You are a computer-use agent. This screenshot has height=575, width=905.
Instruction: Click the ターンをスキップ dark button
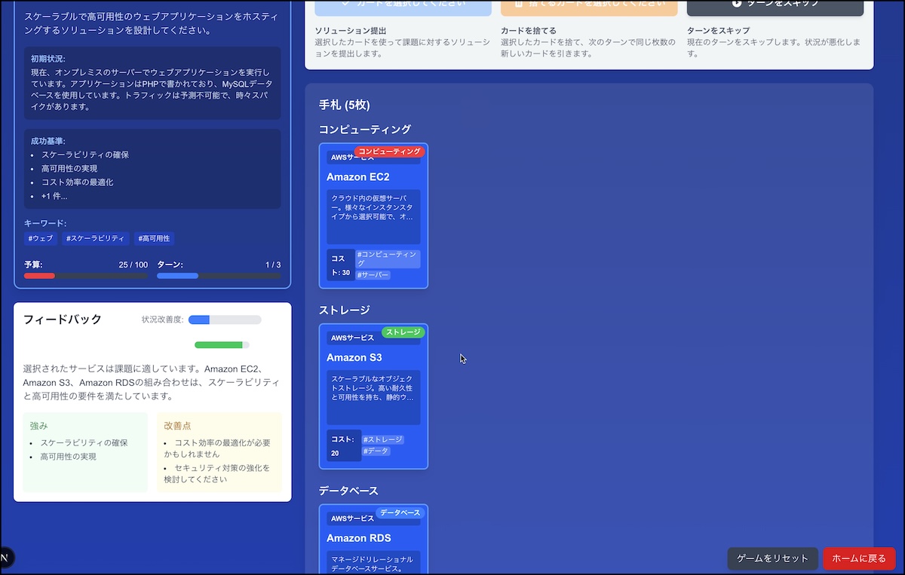[775, 6]
